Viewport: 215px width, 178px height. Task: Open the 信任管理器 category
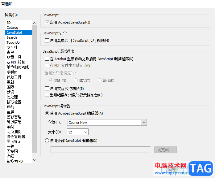(19, 137)
